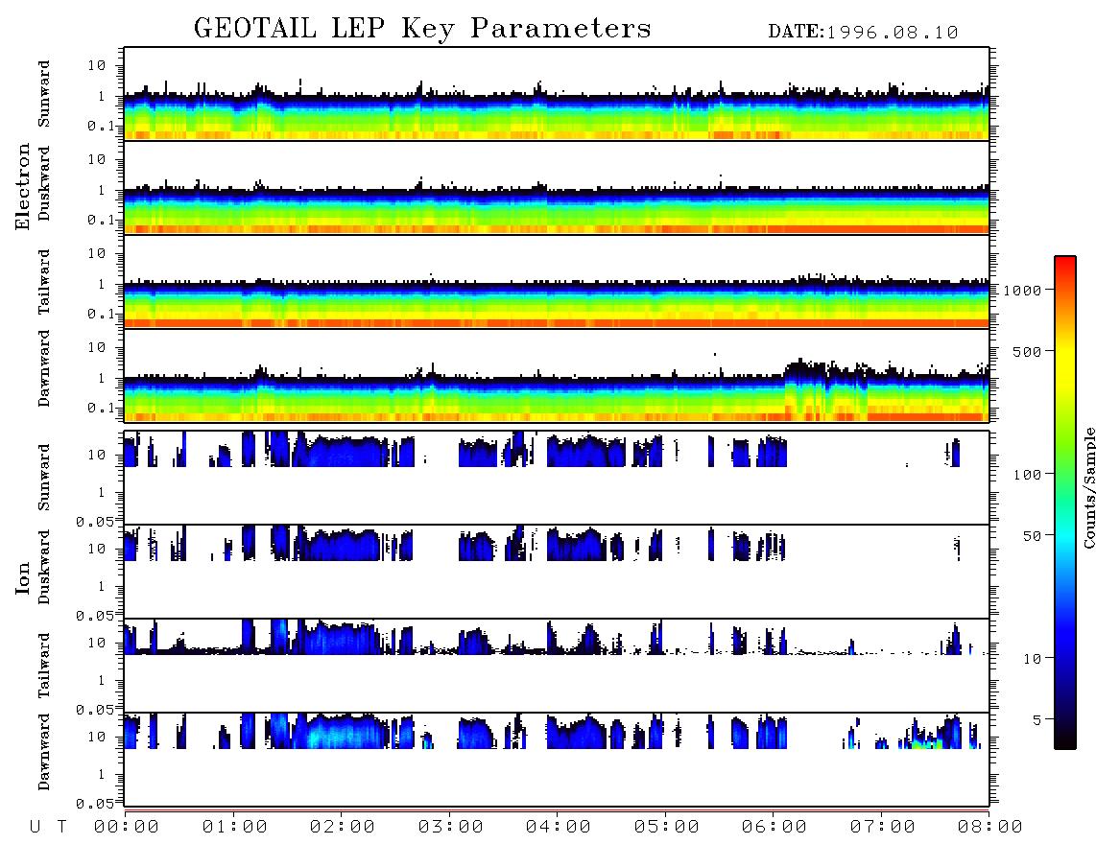Click the Ion Tailward panel label

tap(44, 666)
